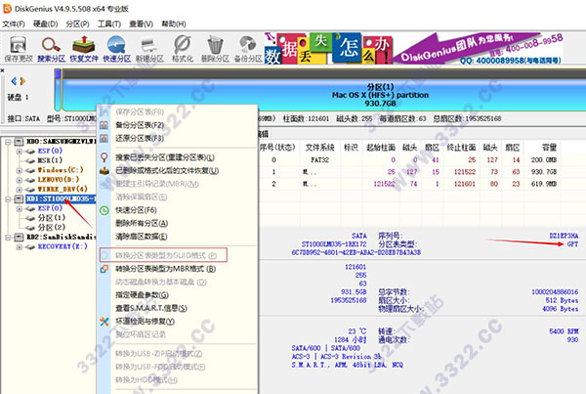Click the GPT partition table type value
Viewport: 586px width, 394px height.
pos(572,244)
